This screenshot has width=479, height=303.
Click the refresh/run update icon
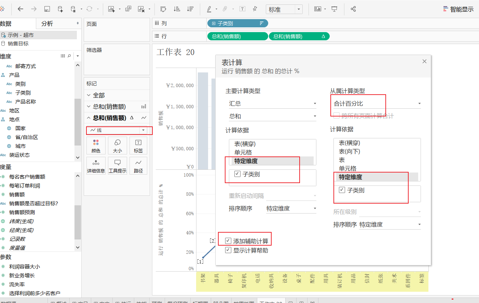(90, 9)
